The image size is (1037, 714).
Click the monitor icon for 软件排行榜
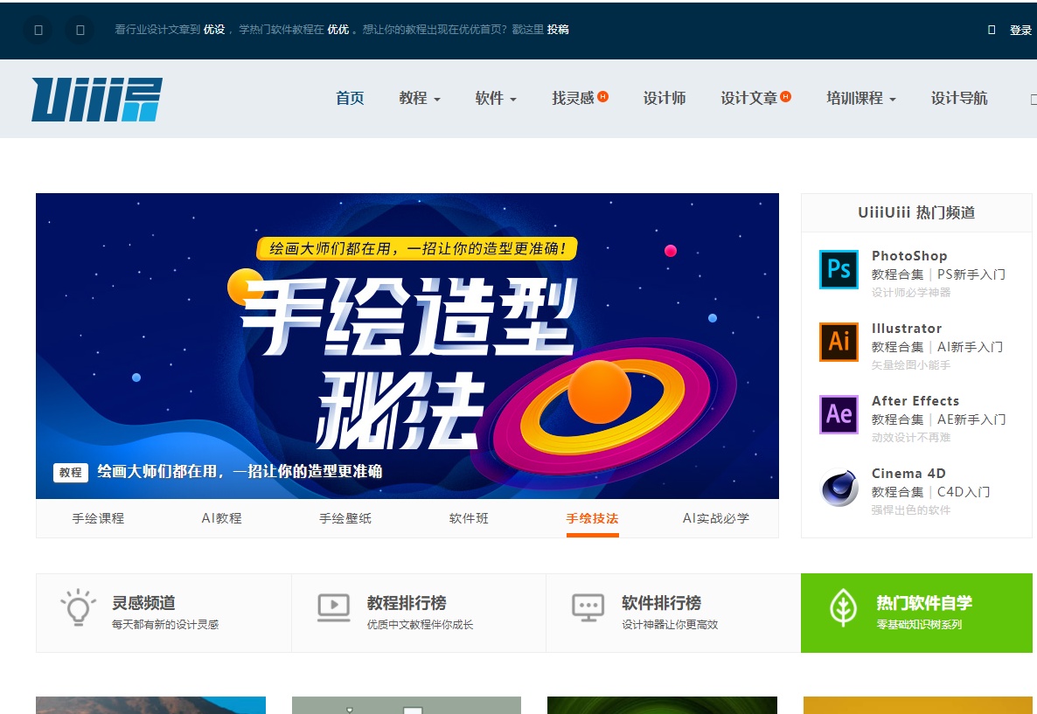[588, 607]
